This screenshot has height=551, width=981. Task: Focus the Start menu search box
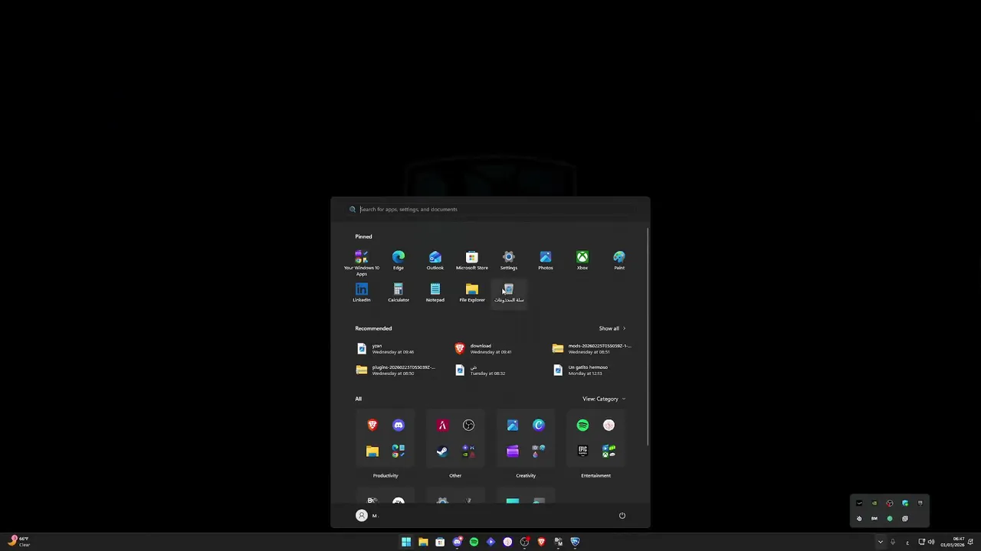pyautogui.click(x=490, y=209)
